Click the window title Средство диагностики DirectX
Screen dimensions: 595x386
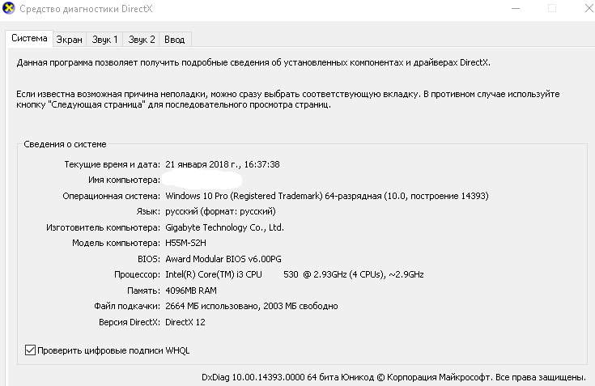click(x=86, y=9)
